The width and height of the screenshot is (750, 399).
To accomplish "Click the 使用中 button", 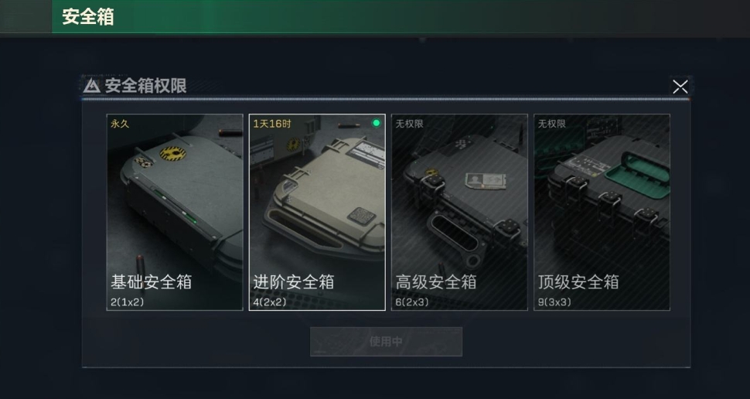I will click(386, 342).
